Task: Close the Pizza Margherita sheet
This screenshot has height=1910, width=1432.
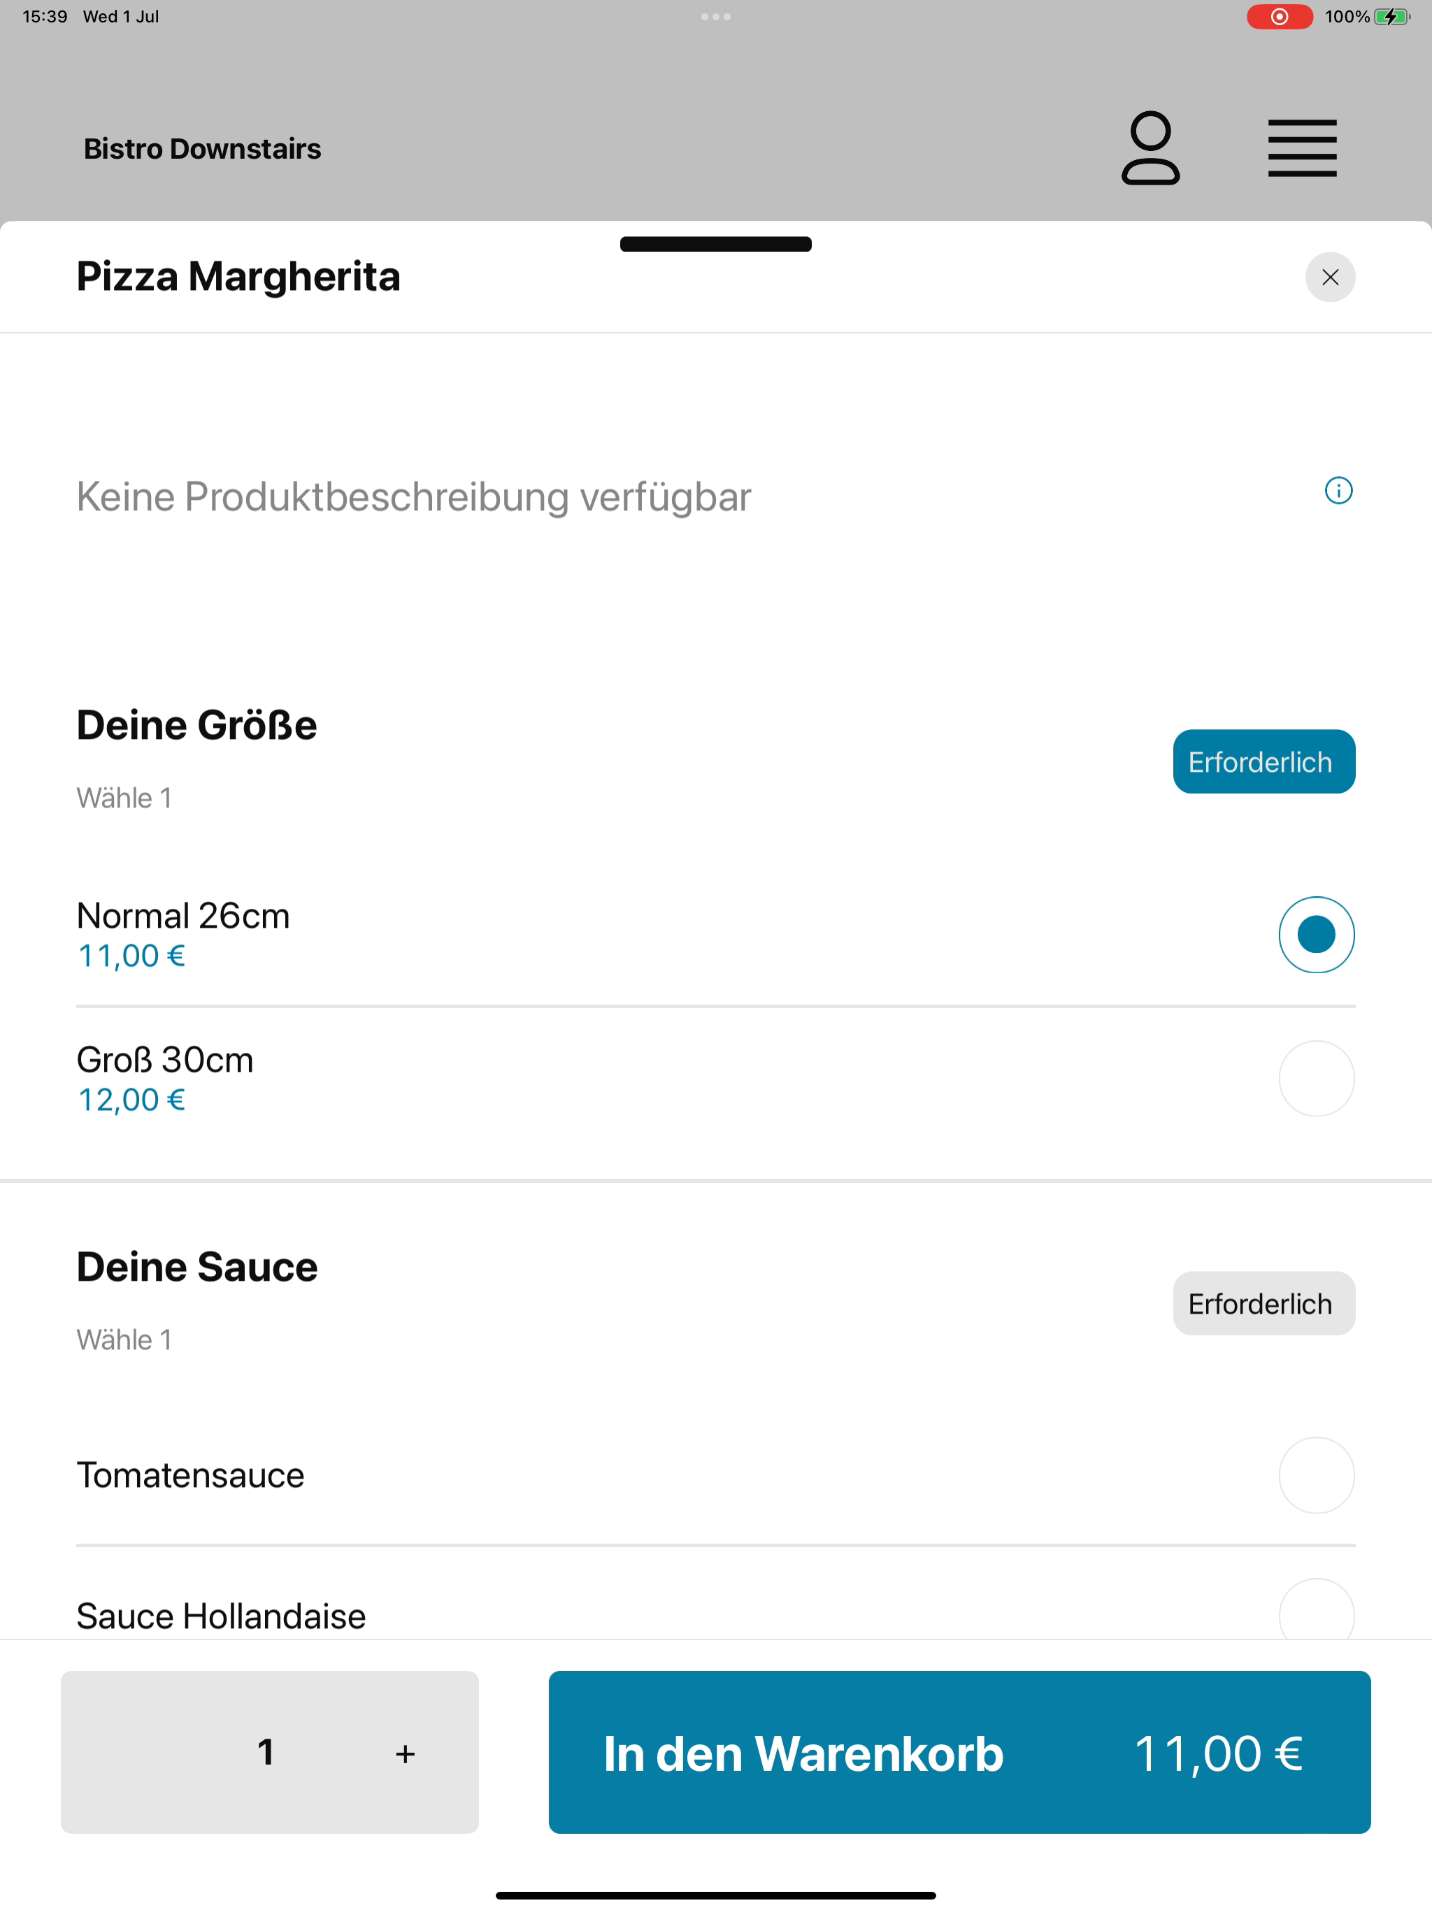Action: click(x=1330, y=277)
